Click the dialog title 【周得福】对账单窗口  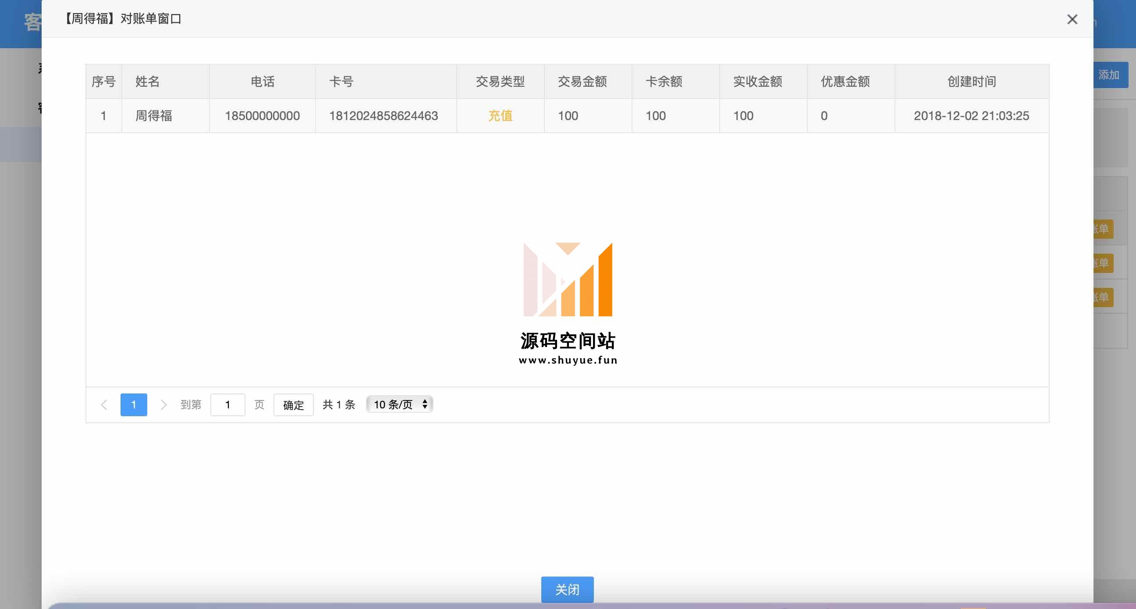pyautogui.click(x=122, y=18)
